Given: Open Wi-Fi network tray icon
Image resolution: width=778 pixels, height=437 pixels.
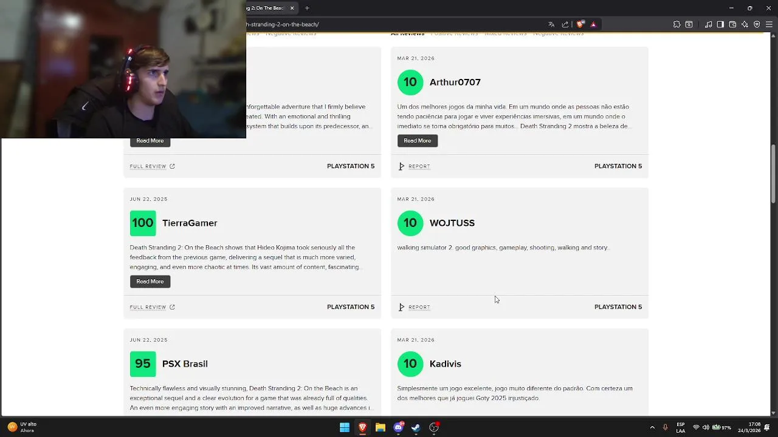Looking at the screenshot, I should pos(696,427).
